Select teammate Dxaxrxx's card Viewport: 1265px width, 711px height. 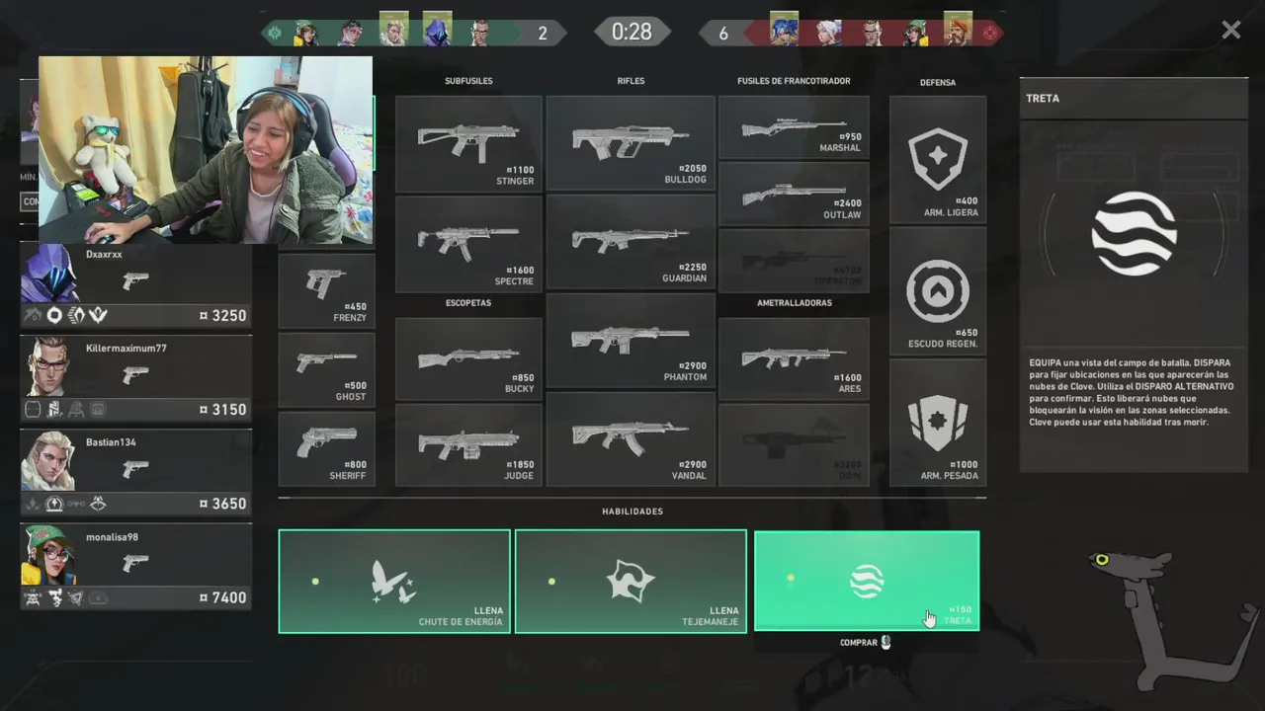point(136,287)
